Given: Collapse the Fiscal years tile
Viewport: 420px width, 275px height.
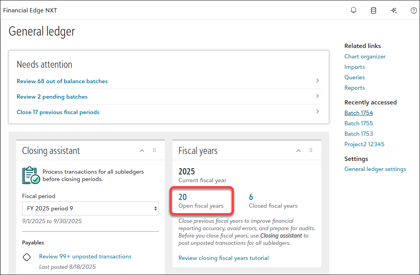Looking at the screenshot, I should tap(298, 150).
